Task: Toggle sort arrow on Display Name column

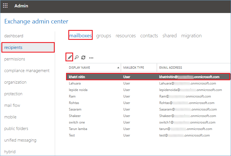Action: (x=118, y=68)
